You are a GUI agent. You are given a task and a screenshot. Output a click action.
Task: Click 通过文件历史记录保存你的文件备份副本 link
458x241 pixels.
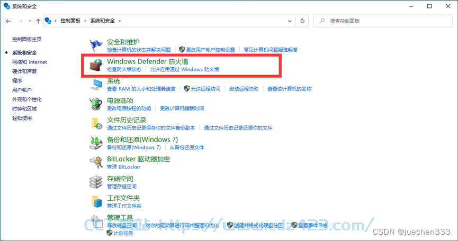pyautogui.click(x=151, y=128)
